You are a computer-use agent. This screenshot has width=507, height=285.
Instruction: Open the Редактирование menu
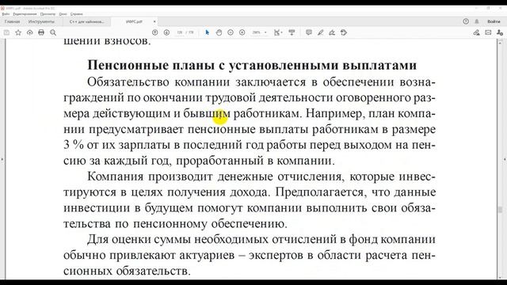coord(25,14)
